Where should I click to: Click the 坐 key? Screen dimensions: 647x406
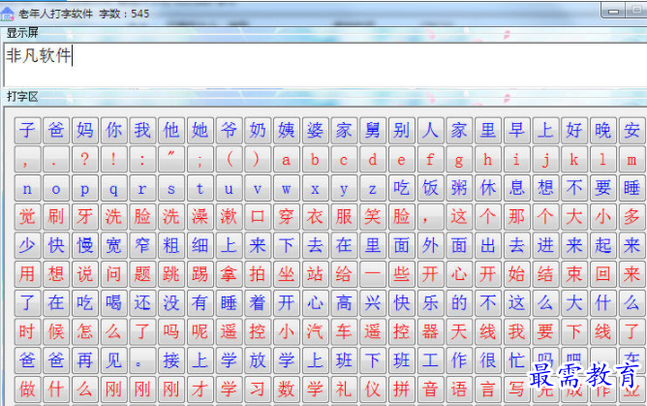point(287,274)
